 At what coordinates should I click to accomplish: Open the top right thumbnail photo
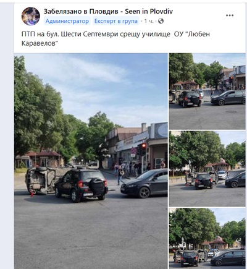click(207, 92)
